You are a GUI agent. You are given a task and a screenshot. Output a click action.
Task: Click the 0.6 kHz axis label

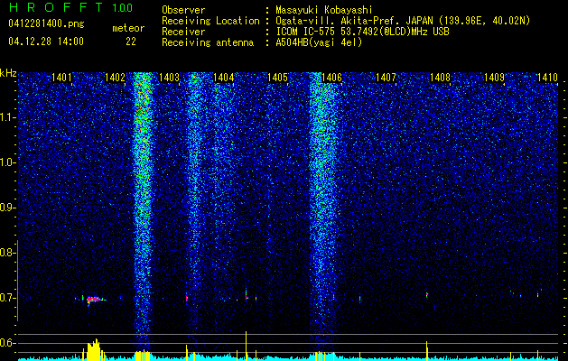(x=6, y=343)
